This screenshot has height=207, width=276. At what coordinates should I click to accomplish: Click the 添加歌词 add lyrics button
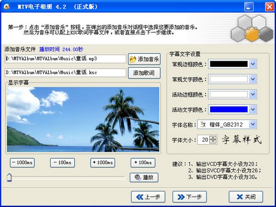[x=144, y=73]
